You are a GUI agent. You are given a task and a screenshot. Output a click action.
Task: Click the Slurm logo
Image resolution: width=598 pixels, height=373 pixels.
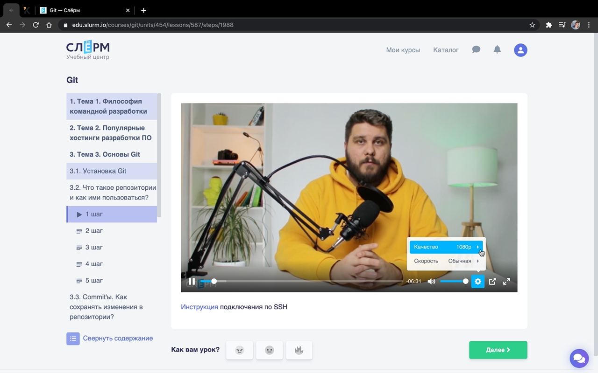point(88,50)
